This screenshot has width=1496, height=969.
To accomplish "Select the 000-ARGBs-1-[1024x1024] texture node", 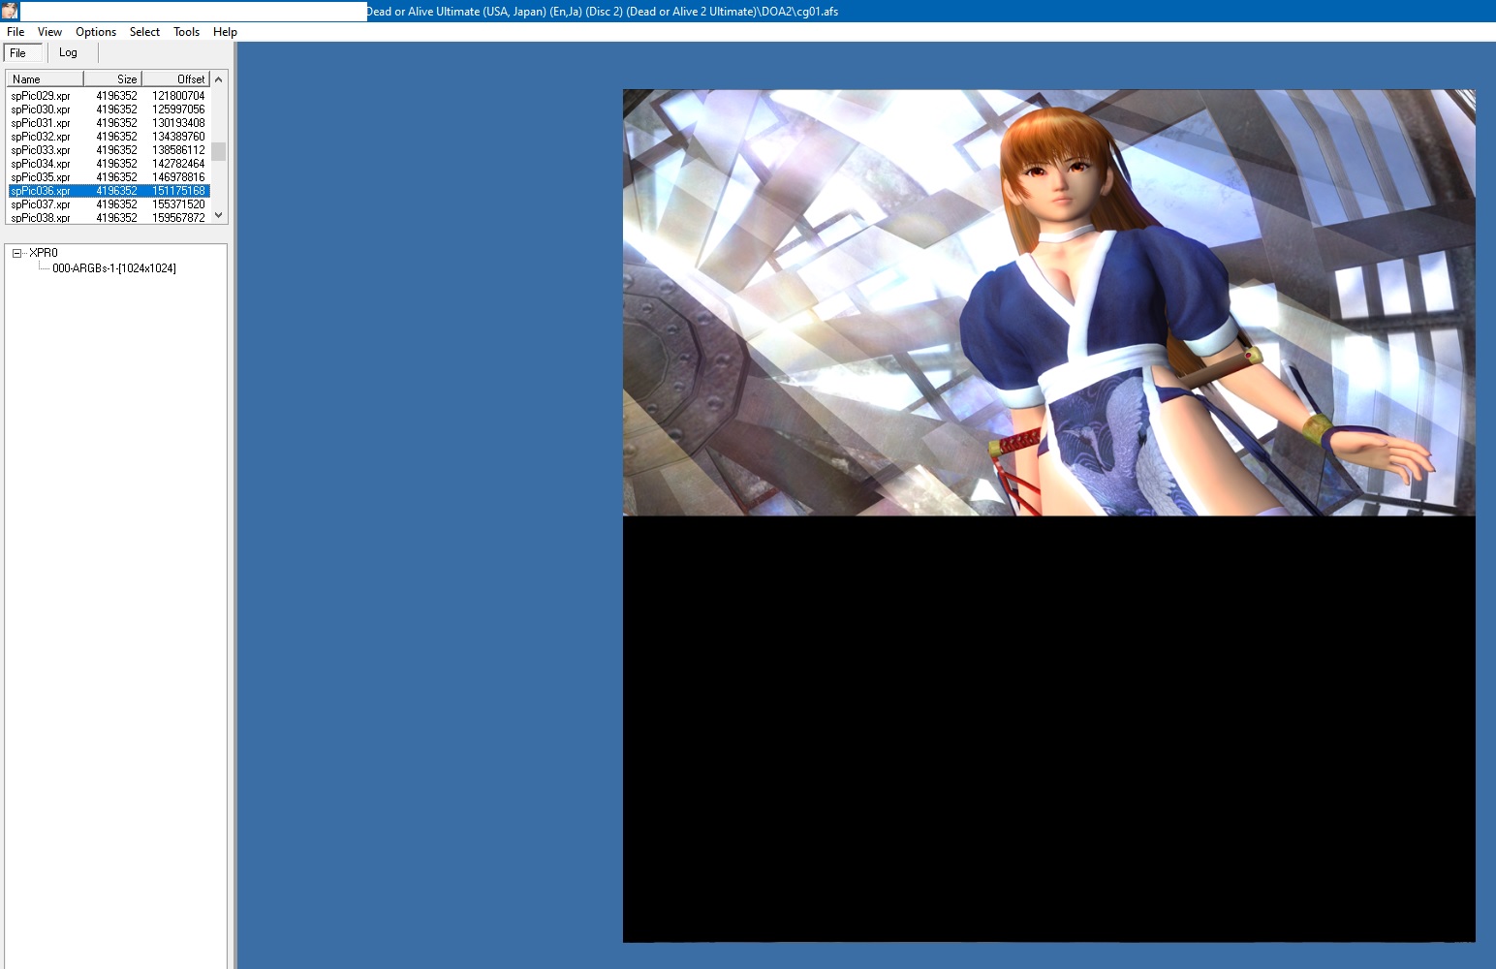I will coord(114,268).
